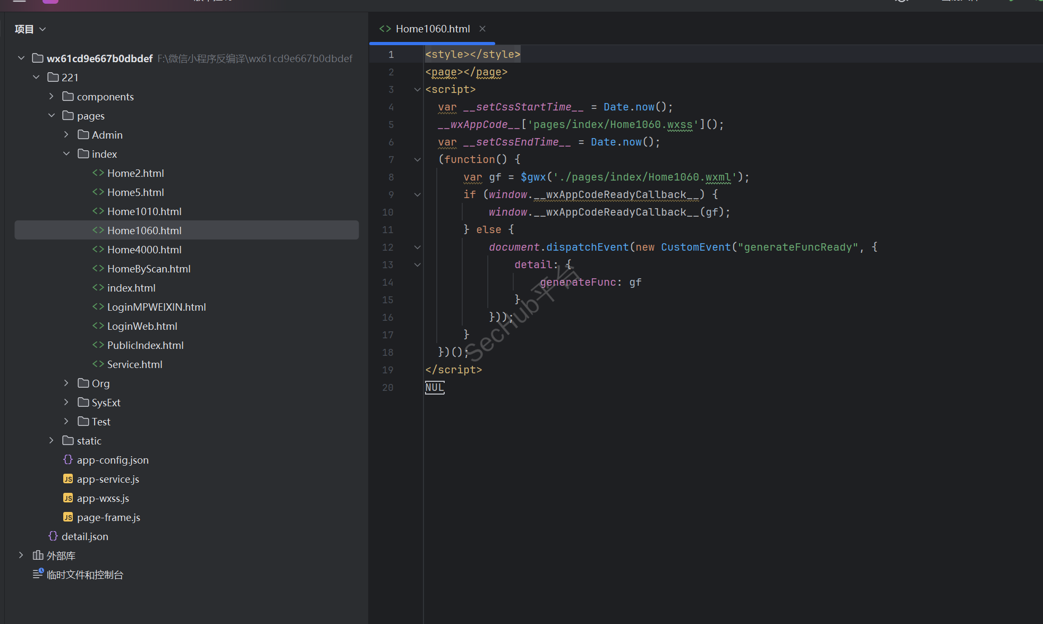Collapse the wx61cd9e667b0dbdef root folder

(x=21, y=58)
